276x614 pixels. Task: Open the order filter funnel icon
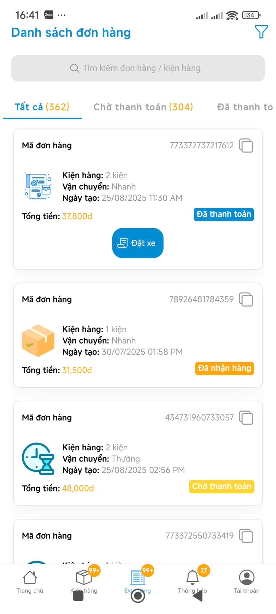pyautogui.click(x=261, y=32)
